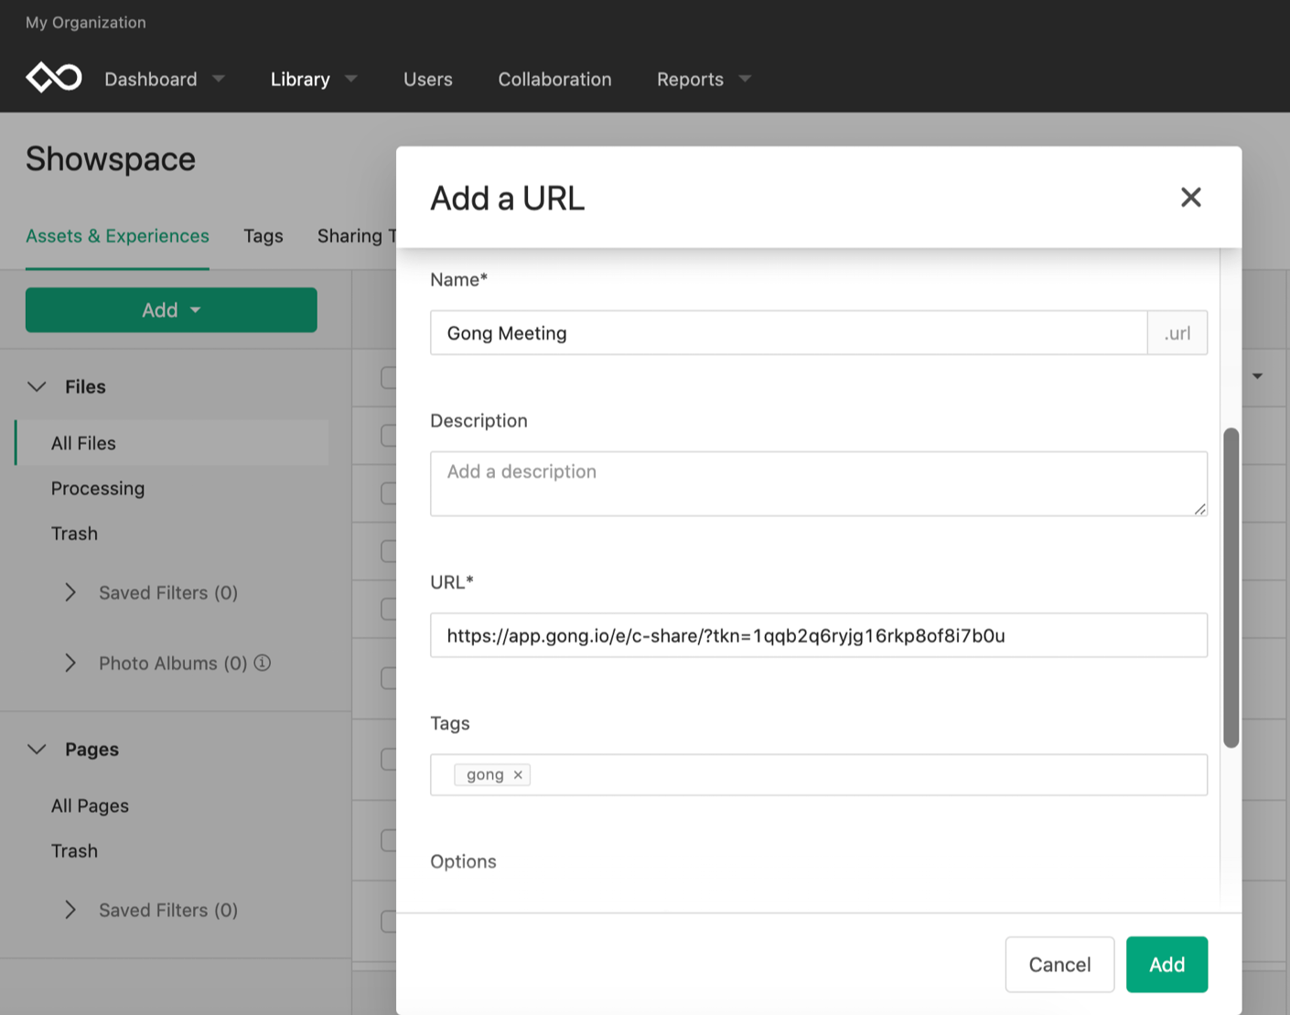The width and height of the screenshot is (1290, 1015).
Task: Remove the gong tag
Action: pos(518,774)
